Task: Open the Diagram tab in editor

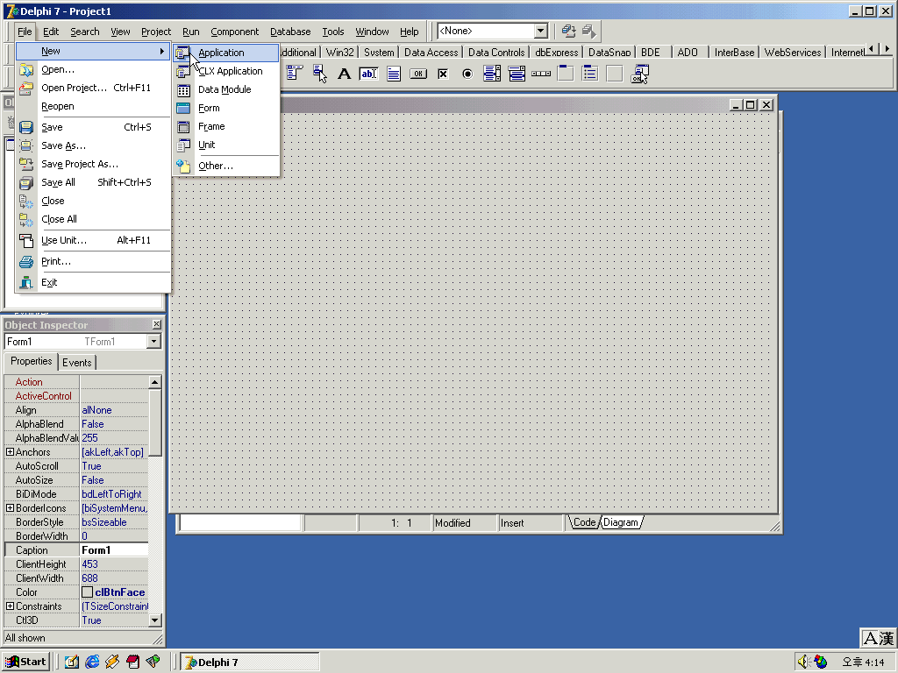Action: pyautogui.click(x=621, y=522)
